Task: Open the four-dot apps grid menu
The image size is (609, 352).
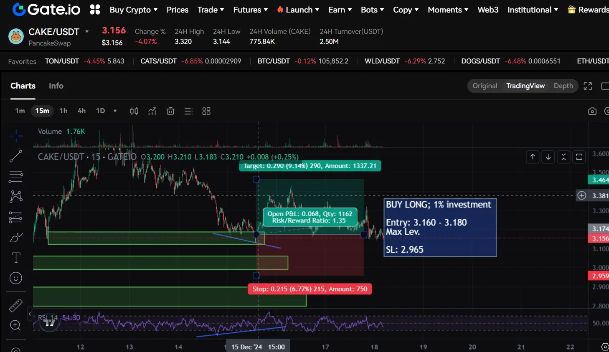Action: click(x=95, y=9)
